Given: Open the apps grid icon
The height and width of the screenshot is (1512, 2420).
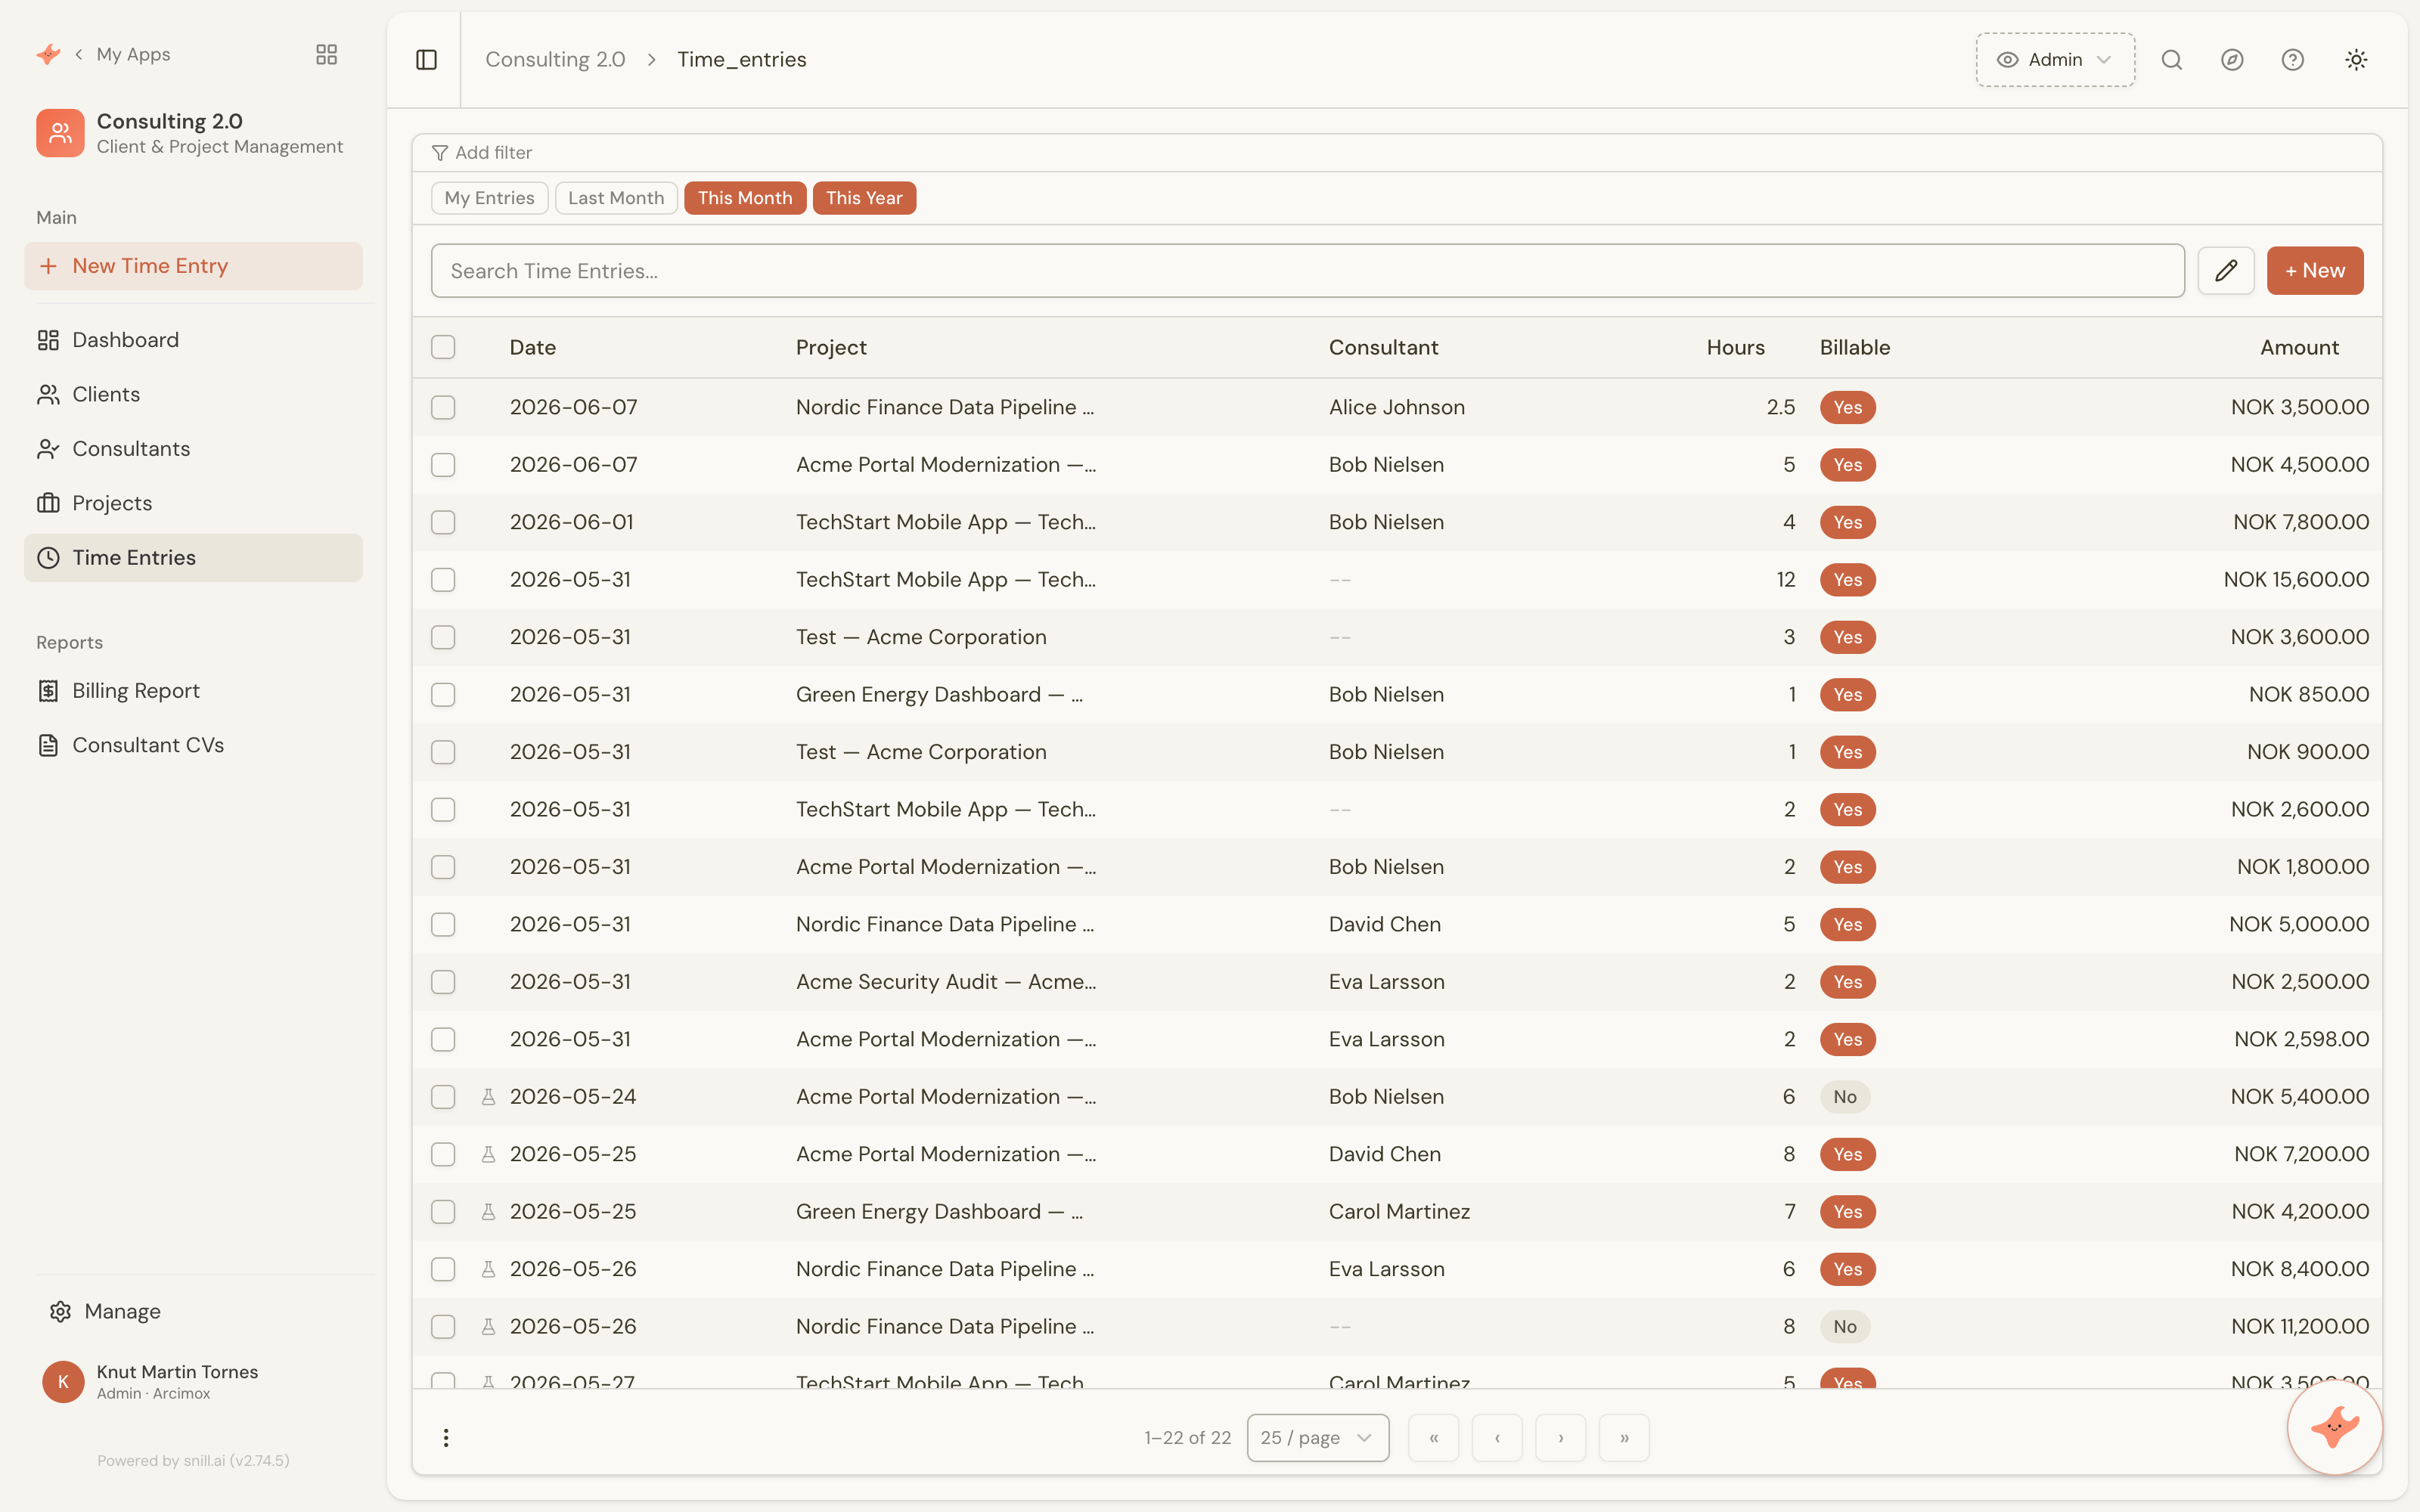Looking at the screenshot, I should [x=326, y=54].
